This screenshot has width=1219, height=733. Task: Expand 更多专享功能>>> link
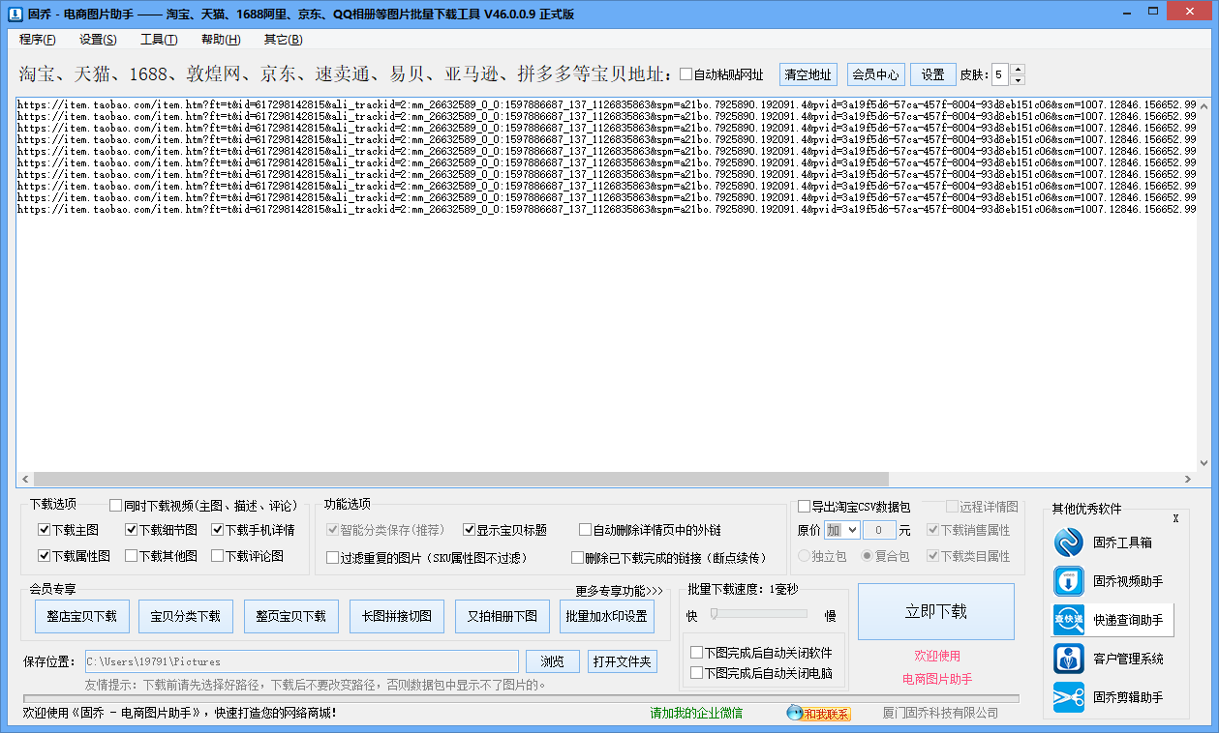click(x=619, y=591)
